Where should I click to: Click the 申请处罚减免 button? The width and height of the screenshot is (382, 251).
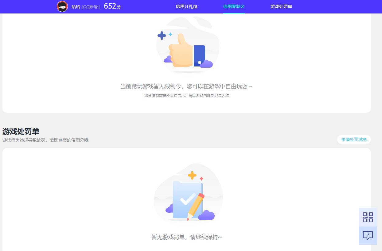(354, 139)
